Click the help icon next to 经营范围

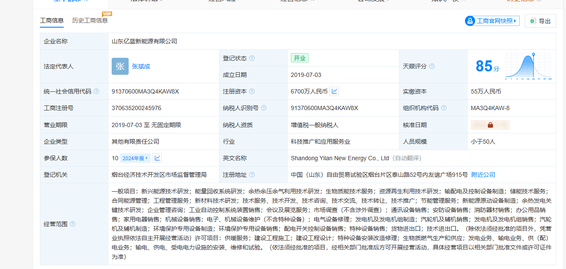(x=73, y=224)
